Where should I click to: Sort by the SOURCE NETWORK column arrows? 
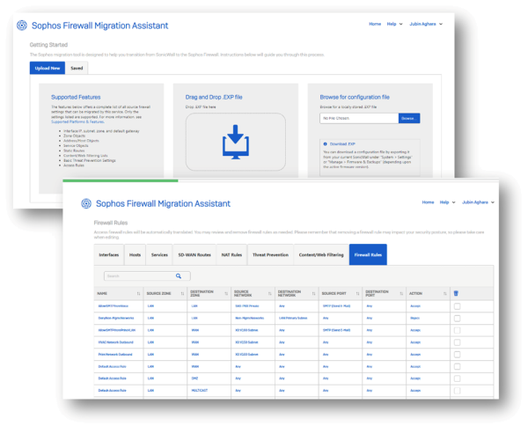270,294
